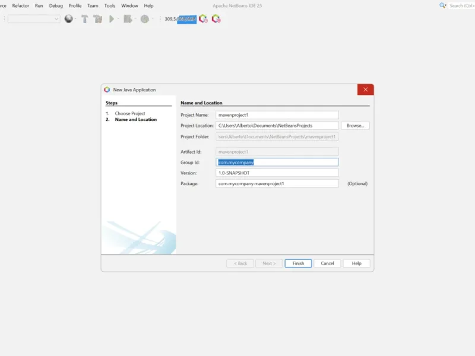The height and width of the screenshot is (356, 475).
Task: Click the first NetBeans profiling snapshot icon
Action: pyautogui.click(x=203, y=19)
